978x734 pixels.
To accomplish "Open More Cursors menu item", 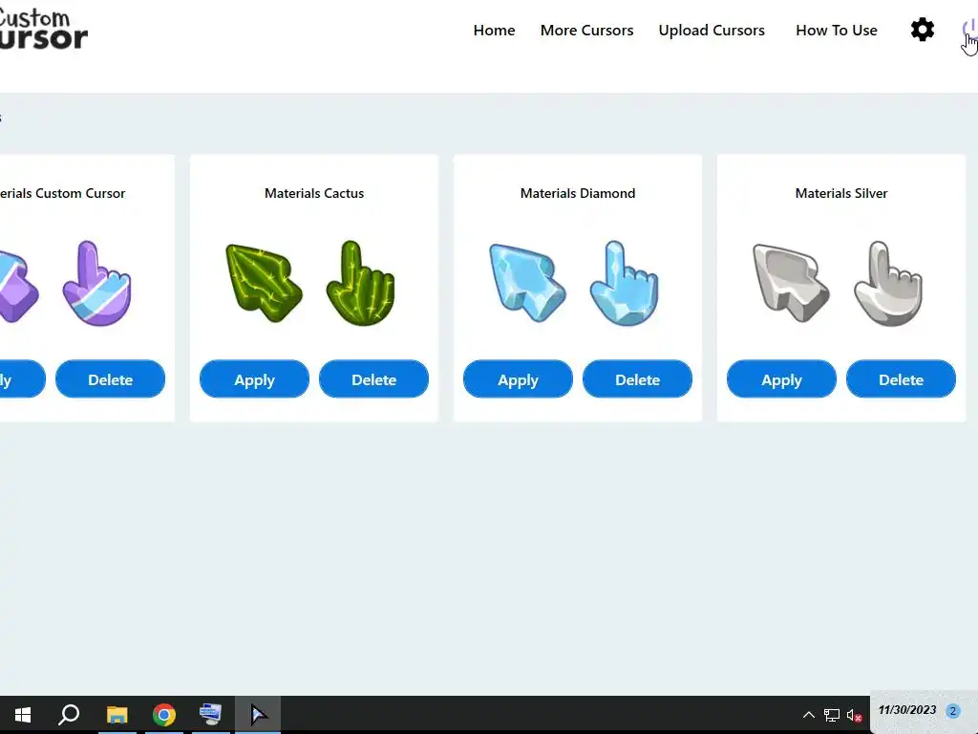I will [x=586, y=30].
